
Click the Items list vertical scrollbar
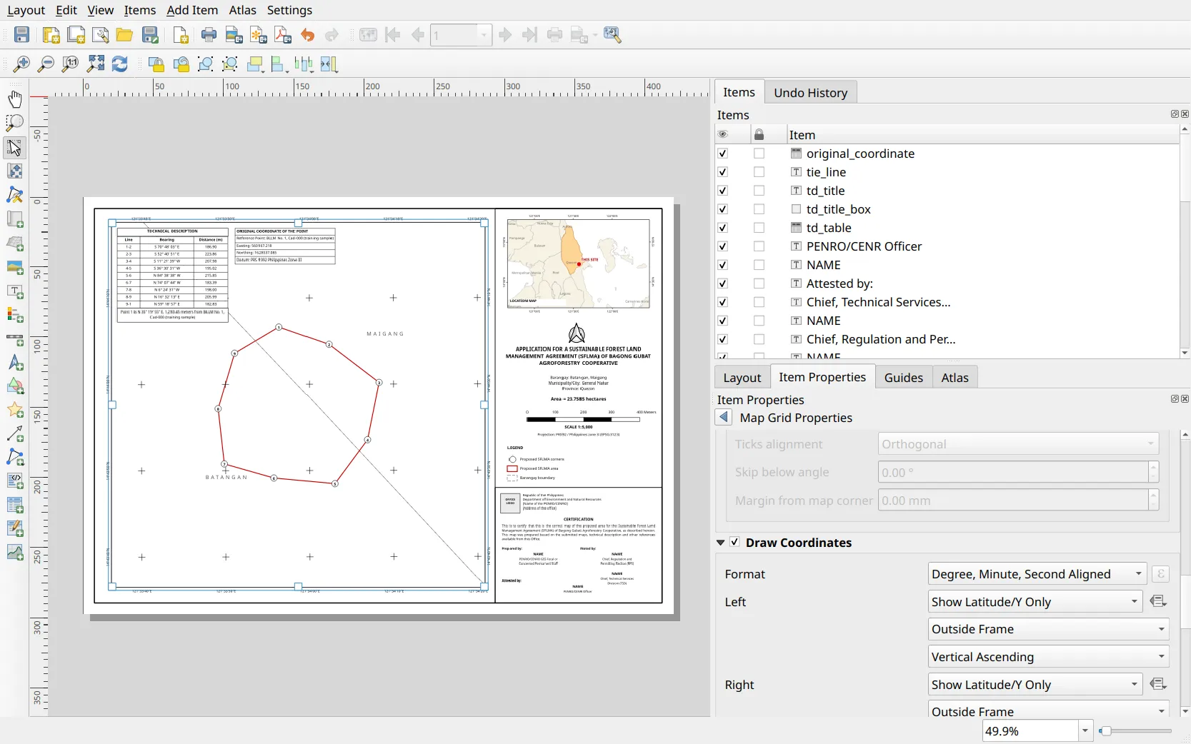coord(1185,241)
